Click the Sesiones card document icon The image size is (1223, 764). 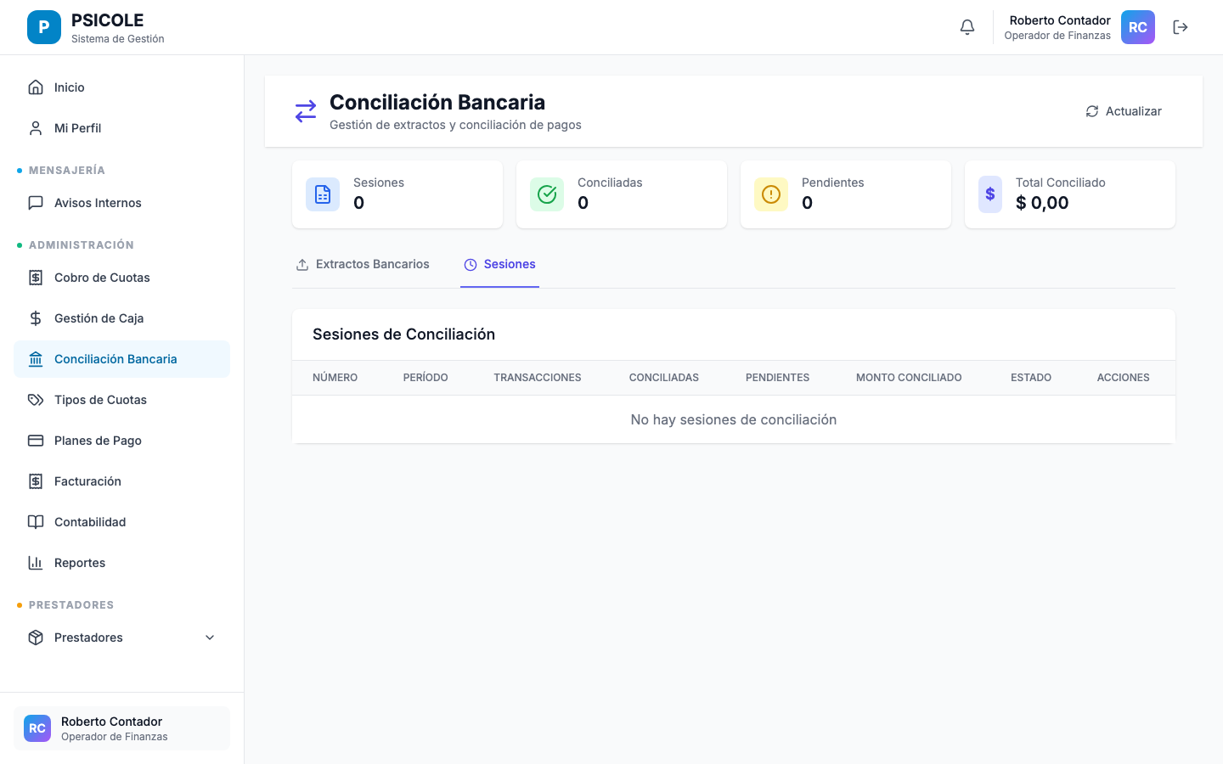(323, 194)
